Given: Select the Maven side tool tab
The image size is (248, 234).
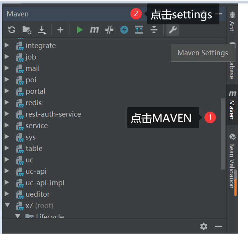Looking at the screenshot, I should coord(232,105).
